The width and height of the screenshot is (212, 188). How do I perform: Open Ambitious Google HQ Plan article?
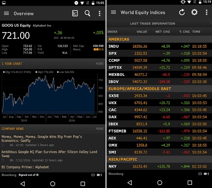[x=49, y=154]
